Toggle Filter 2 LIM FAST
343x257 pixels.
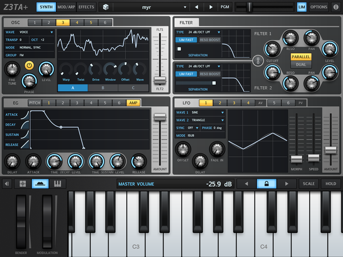point(186,74)
